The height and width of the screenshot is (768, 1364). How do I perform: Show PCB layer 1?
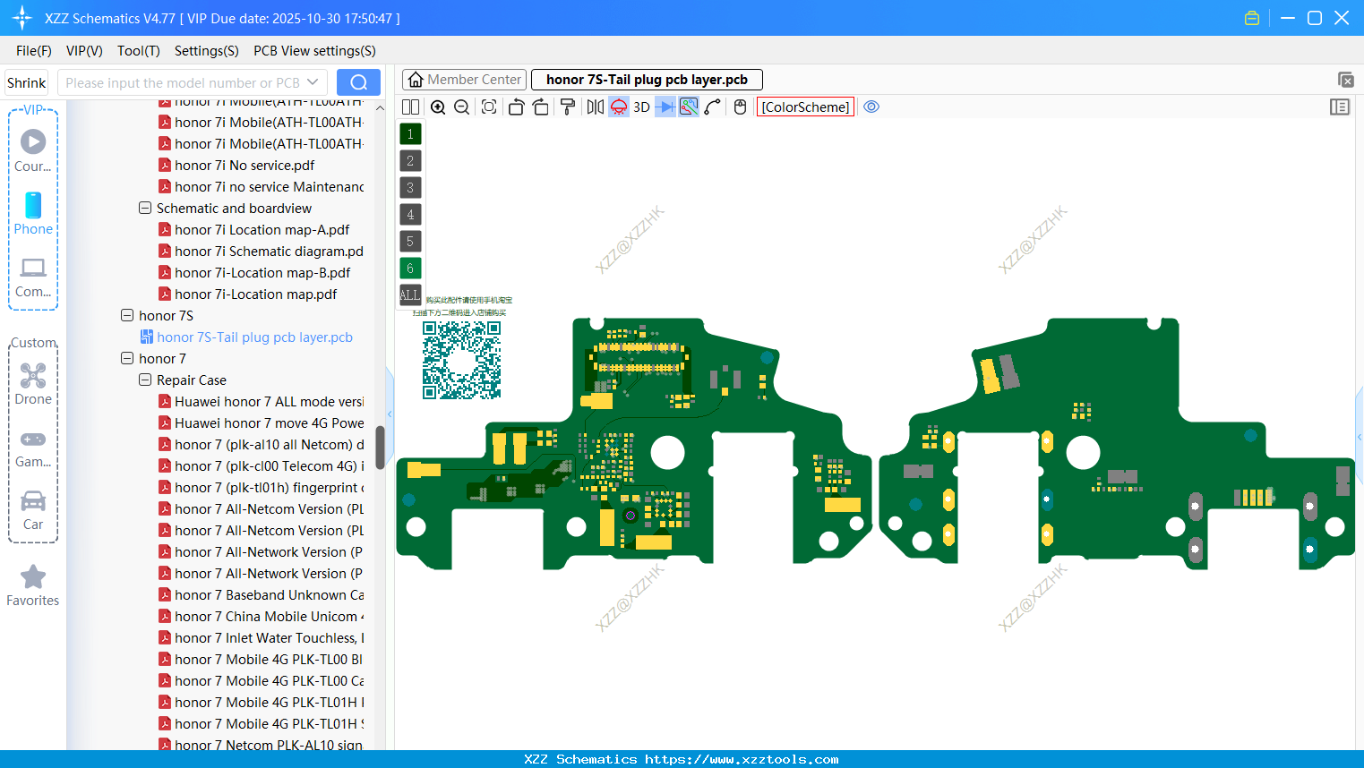[x=410, y=134]
